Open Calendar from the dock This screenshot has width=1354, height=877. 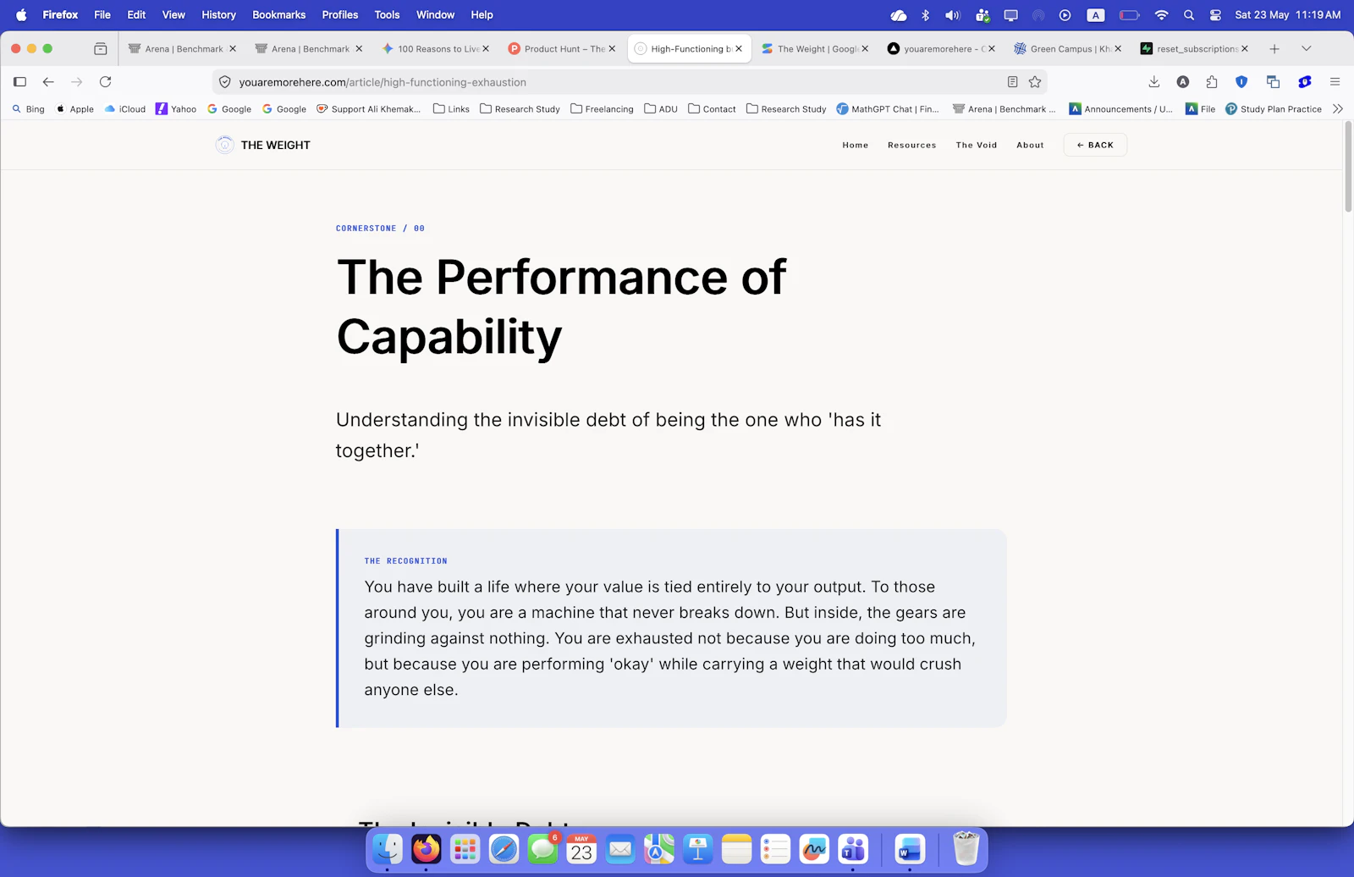tap(581, 849)
